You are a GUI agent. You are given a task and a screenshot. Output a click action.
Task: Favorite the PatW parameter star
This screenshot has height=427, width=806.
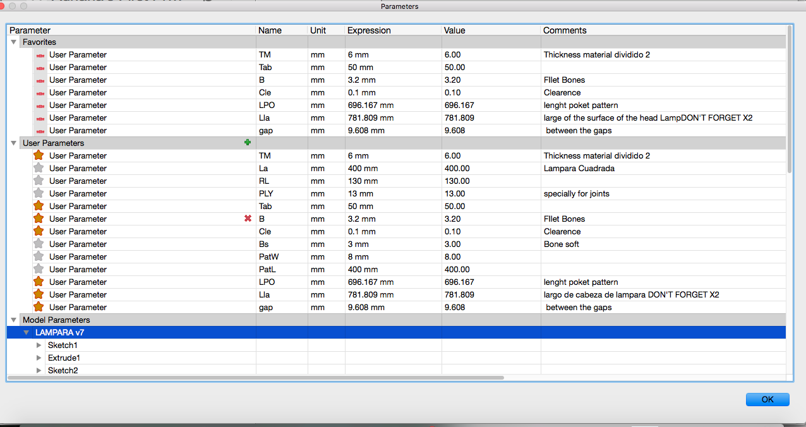[x=39, y=256]
